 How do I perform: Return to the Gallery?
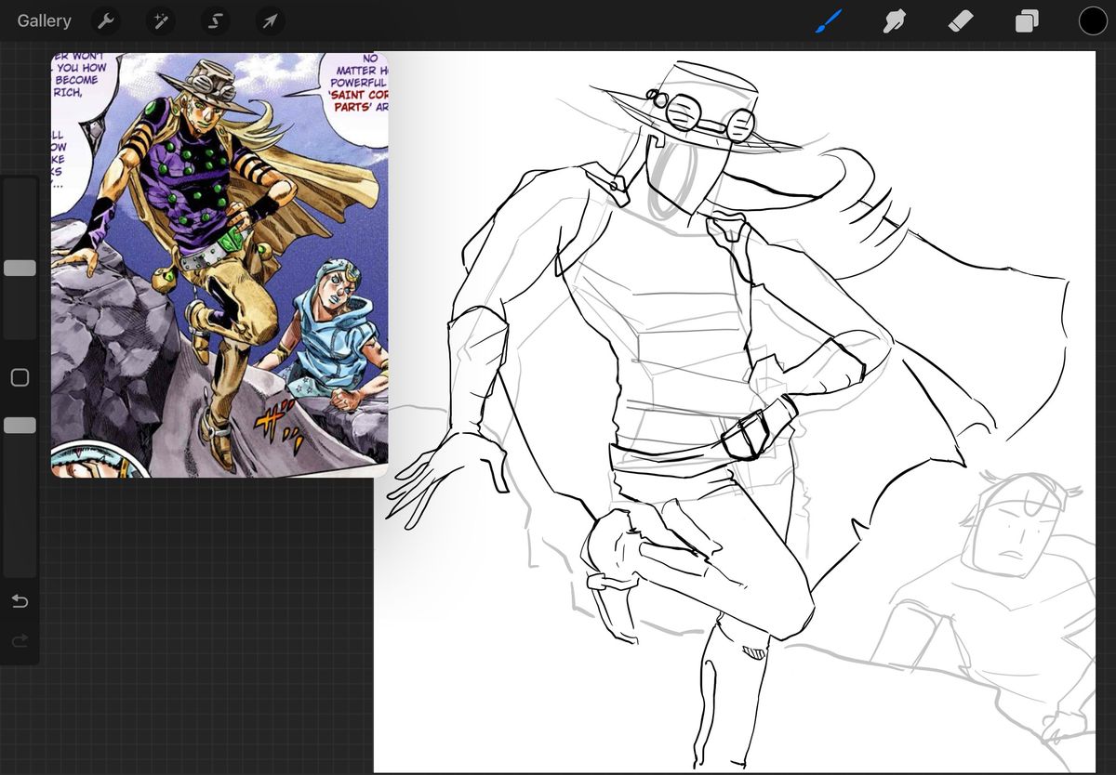point(44,20)
